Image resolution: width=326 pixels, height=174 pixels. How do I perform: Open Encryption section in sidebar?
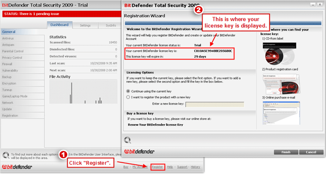click(x=22, y=84)
